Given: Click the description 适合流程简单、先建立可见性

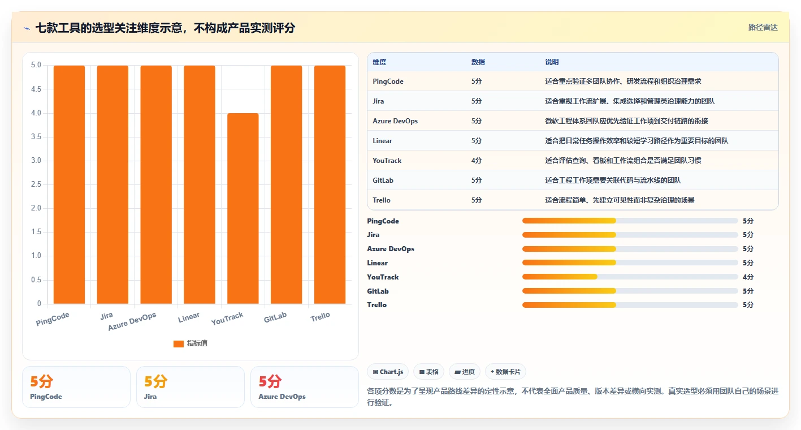Looking at the screenshot, I should 620,200.
